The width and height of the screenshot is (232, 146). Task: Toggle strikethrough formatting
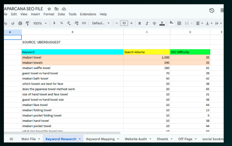(154, 23)
